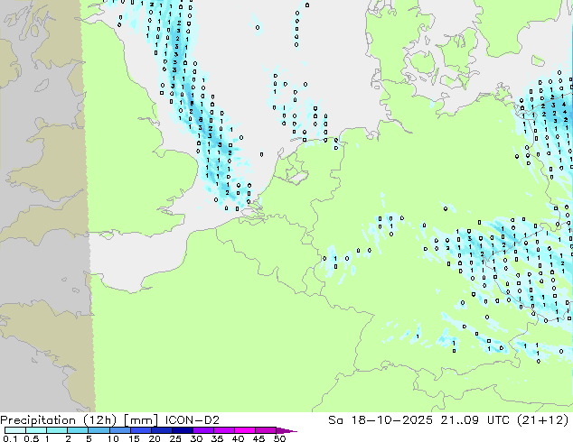Click the '25' legend value
Viewport: 573px width, 442px height.
click(x=175, y=438)
